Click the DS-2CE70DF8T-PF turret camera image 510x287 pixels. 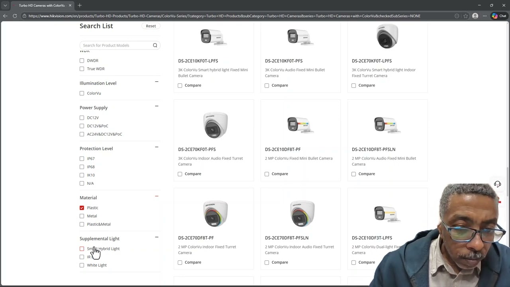pos(216,214)
